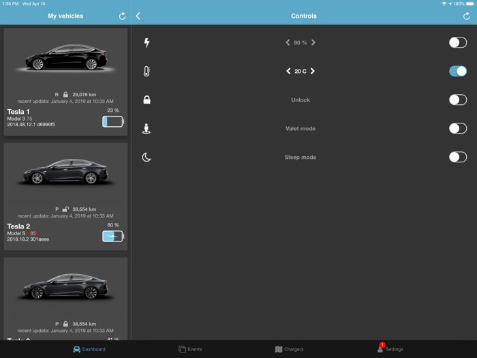The width and height of the screenshot is (477, 358).
Task: Select the Tesla 2 car image
Action: coord(65,172)
